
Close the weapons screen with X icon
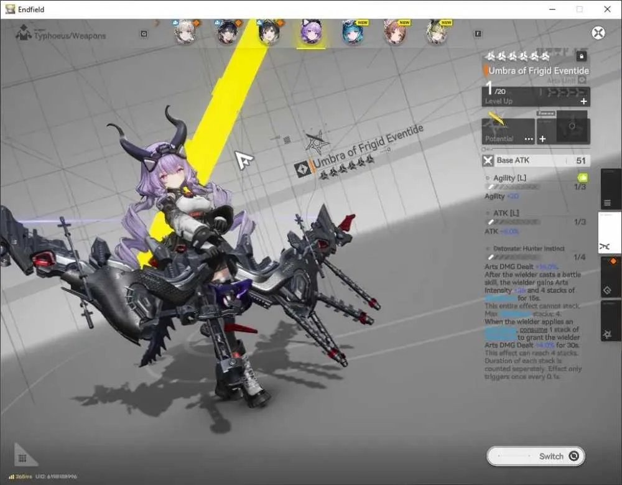[598, 32]
